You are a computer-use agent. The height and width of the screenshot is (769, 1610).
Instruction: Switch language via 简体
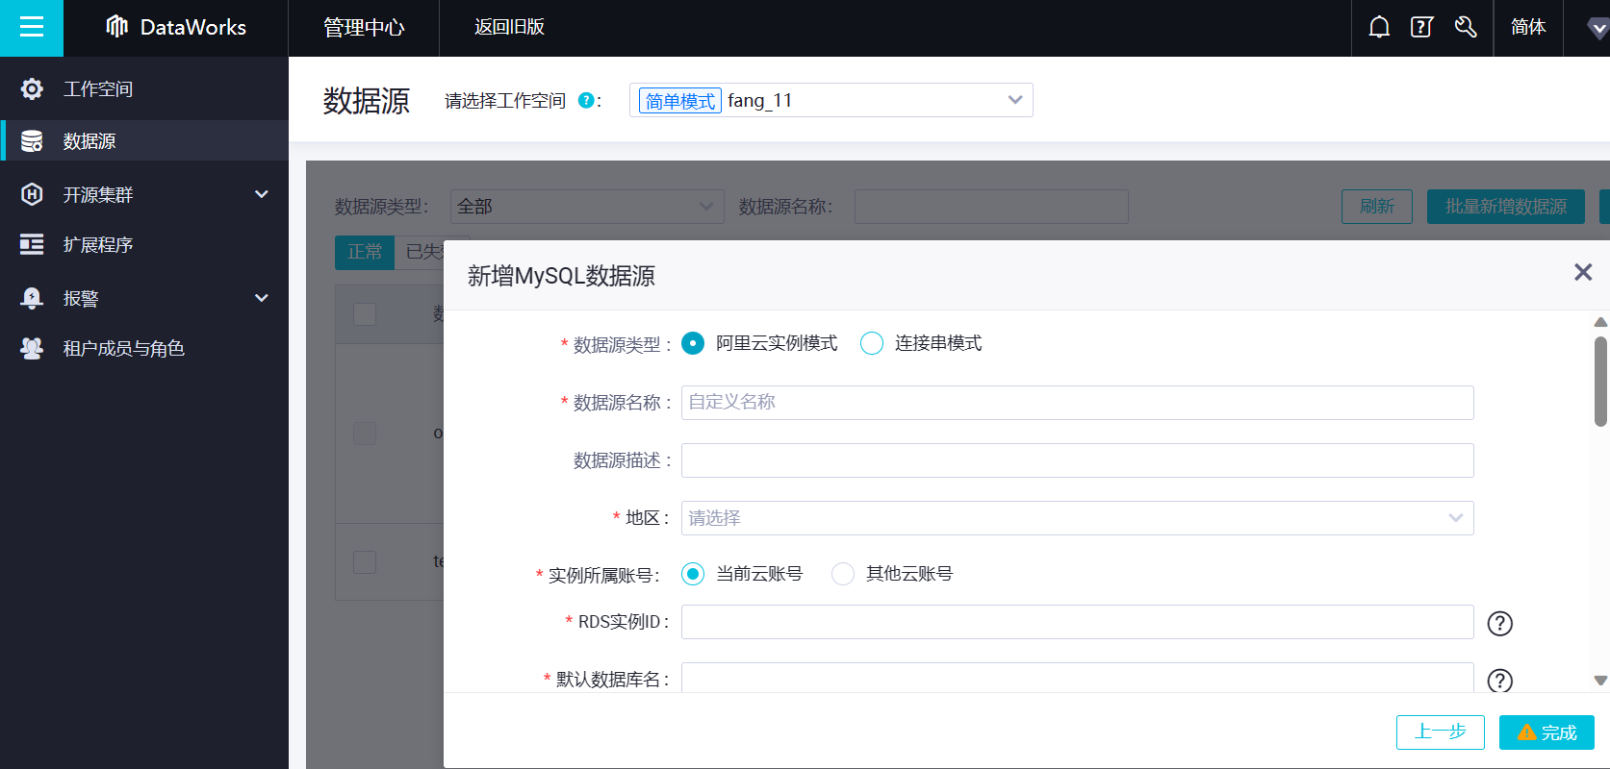click(x=1528, y=27)
